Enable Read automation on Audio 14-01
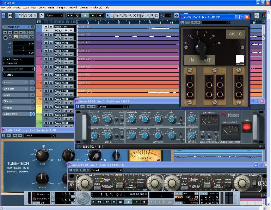The image size is (271, 210). coord(66,70)
